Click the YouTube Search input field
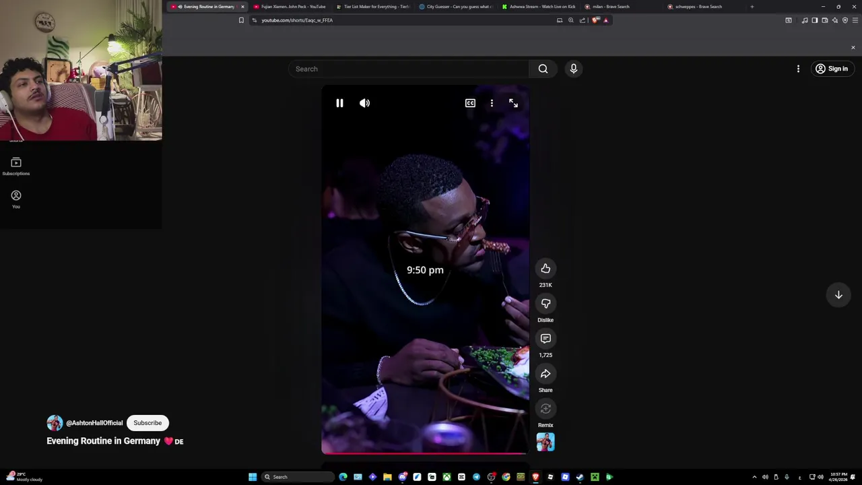Image resolution: width=862 pixels, height=485 pixels. (x=409, y=69)
